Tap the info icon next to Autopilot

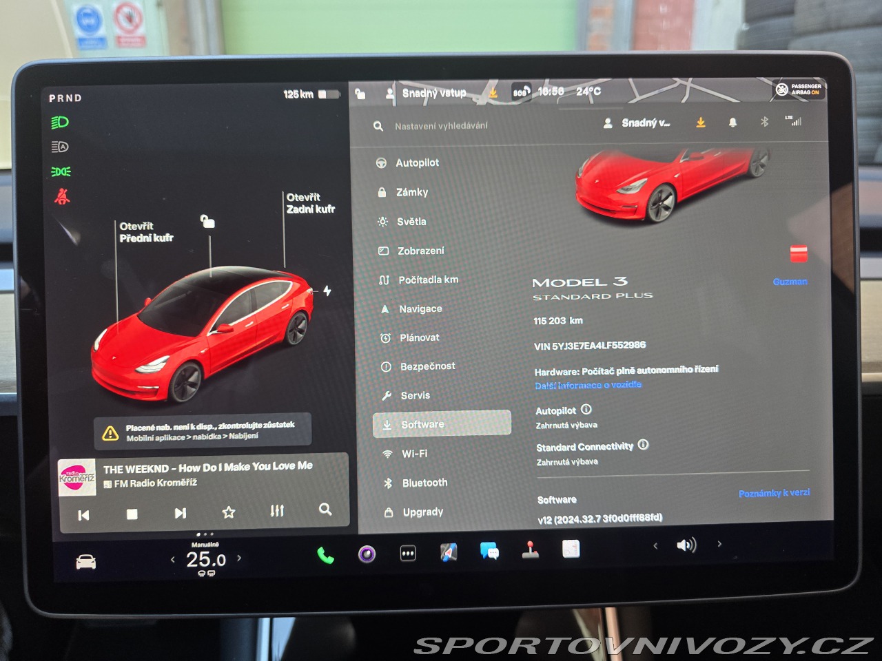586,409
